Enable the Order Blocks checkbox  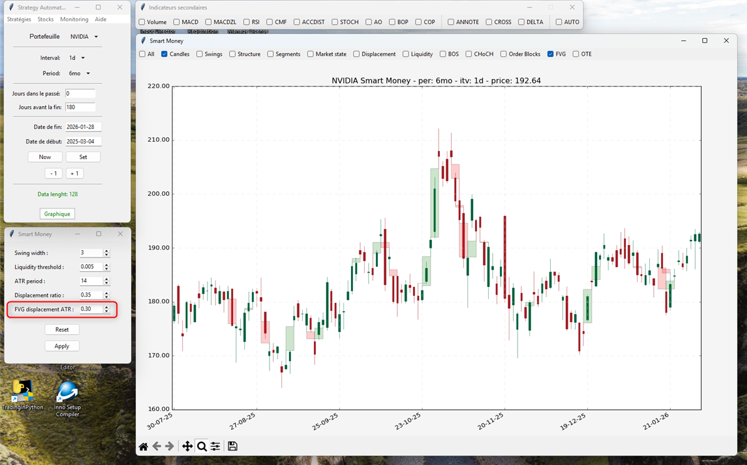503,55
